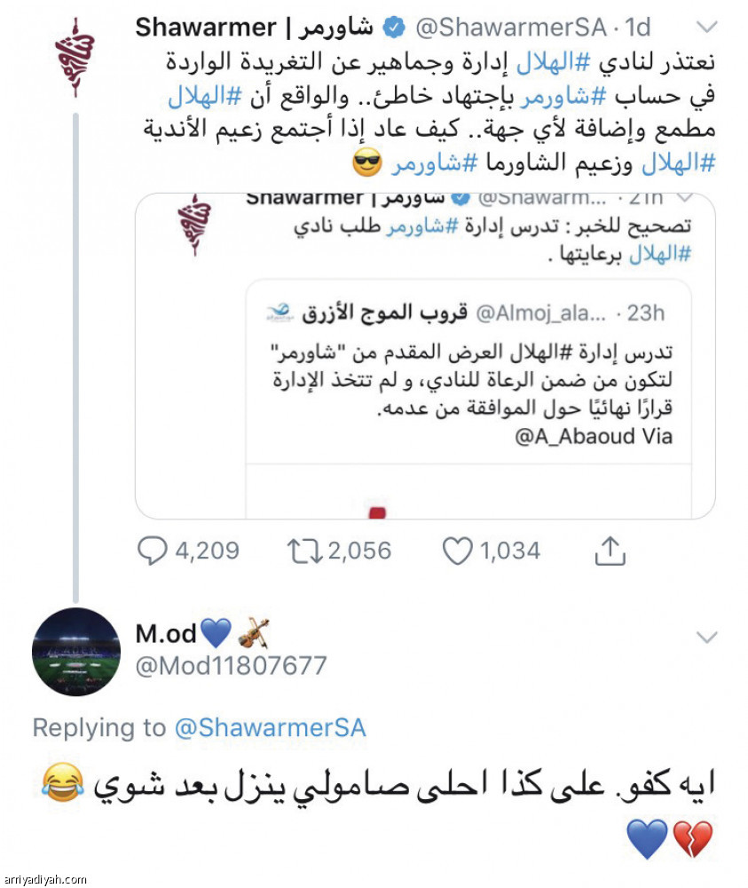
Task: Expand options on M.od's reply
Action: tap(707, 637)
